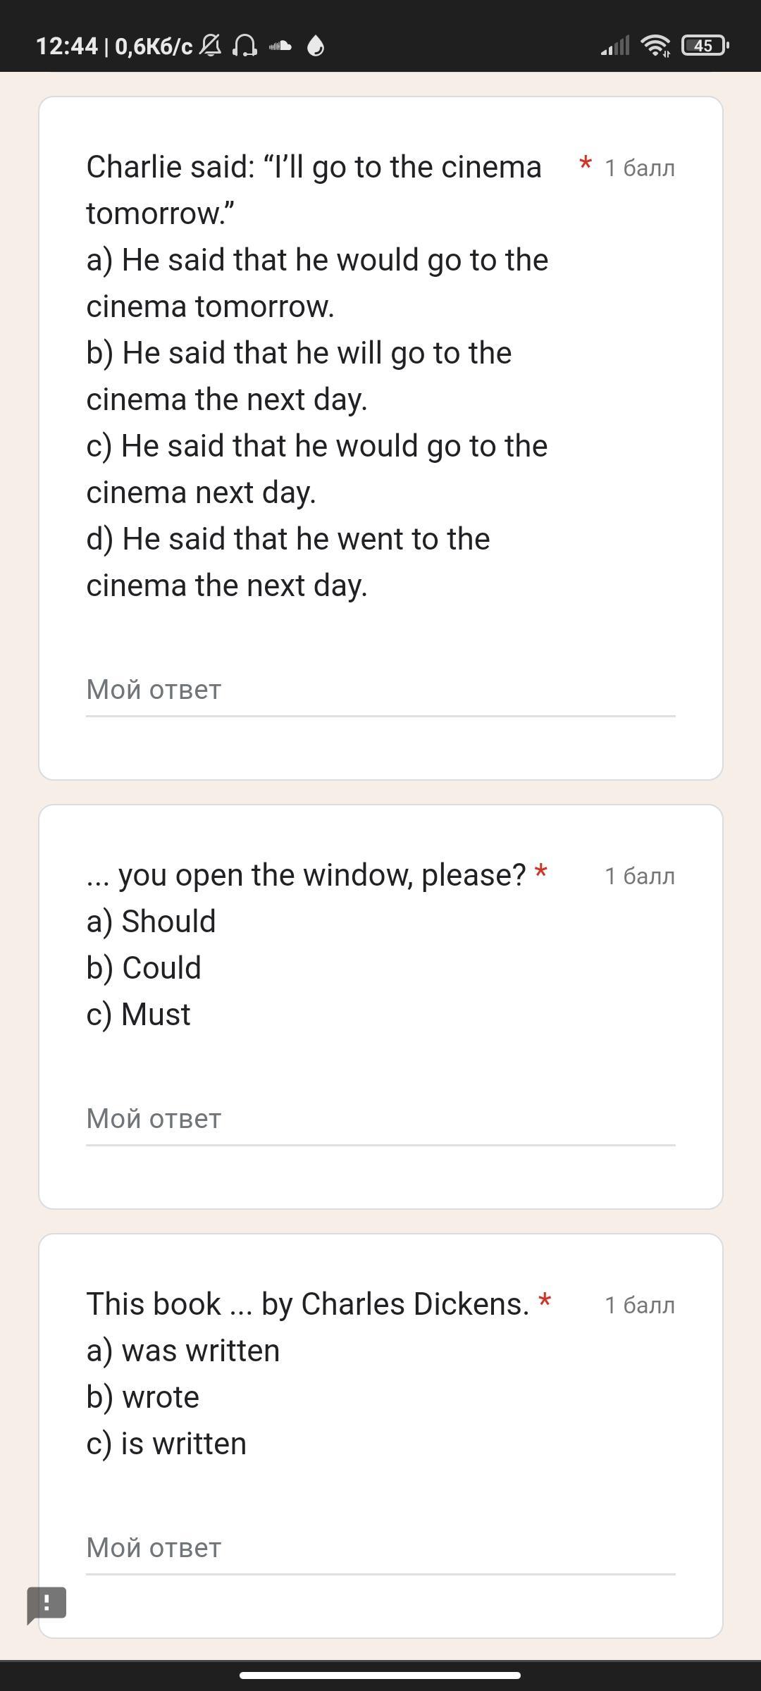This screenshot has width=761, height=1691.
Task: Tap the battery level 45 indicator
Action: 704,47
